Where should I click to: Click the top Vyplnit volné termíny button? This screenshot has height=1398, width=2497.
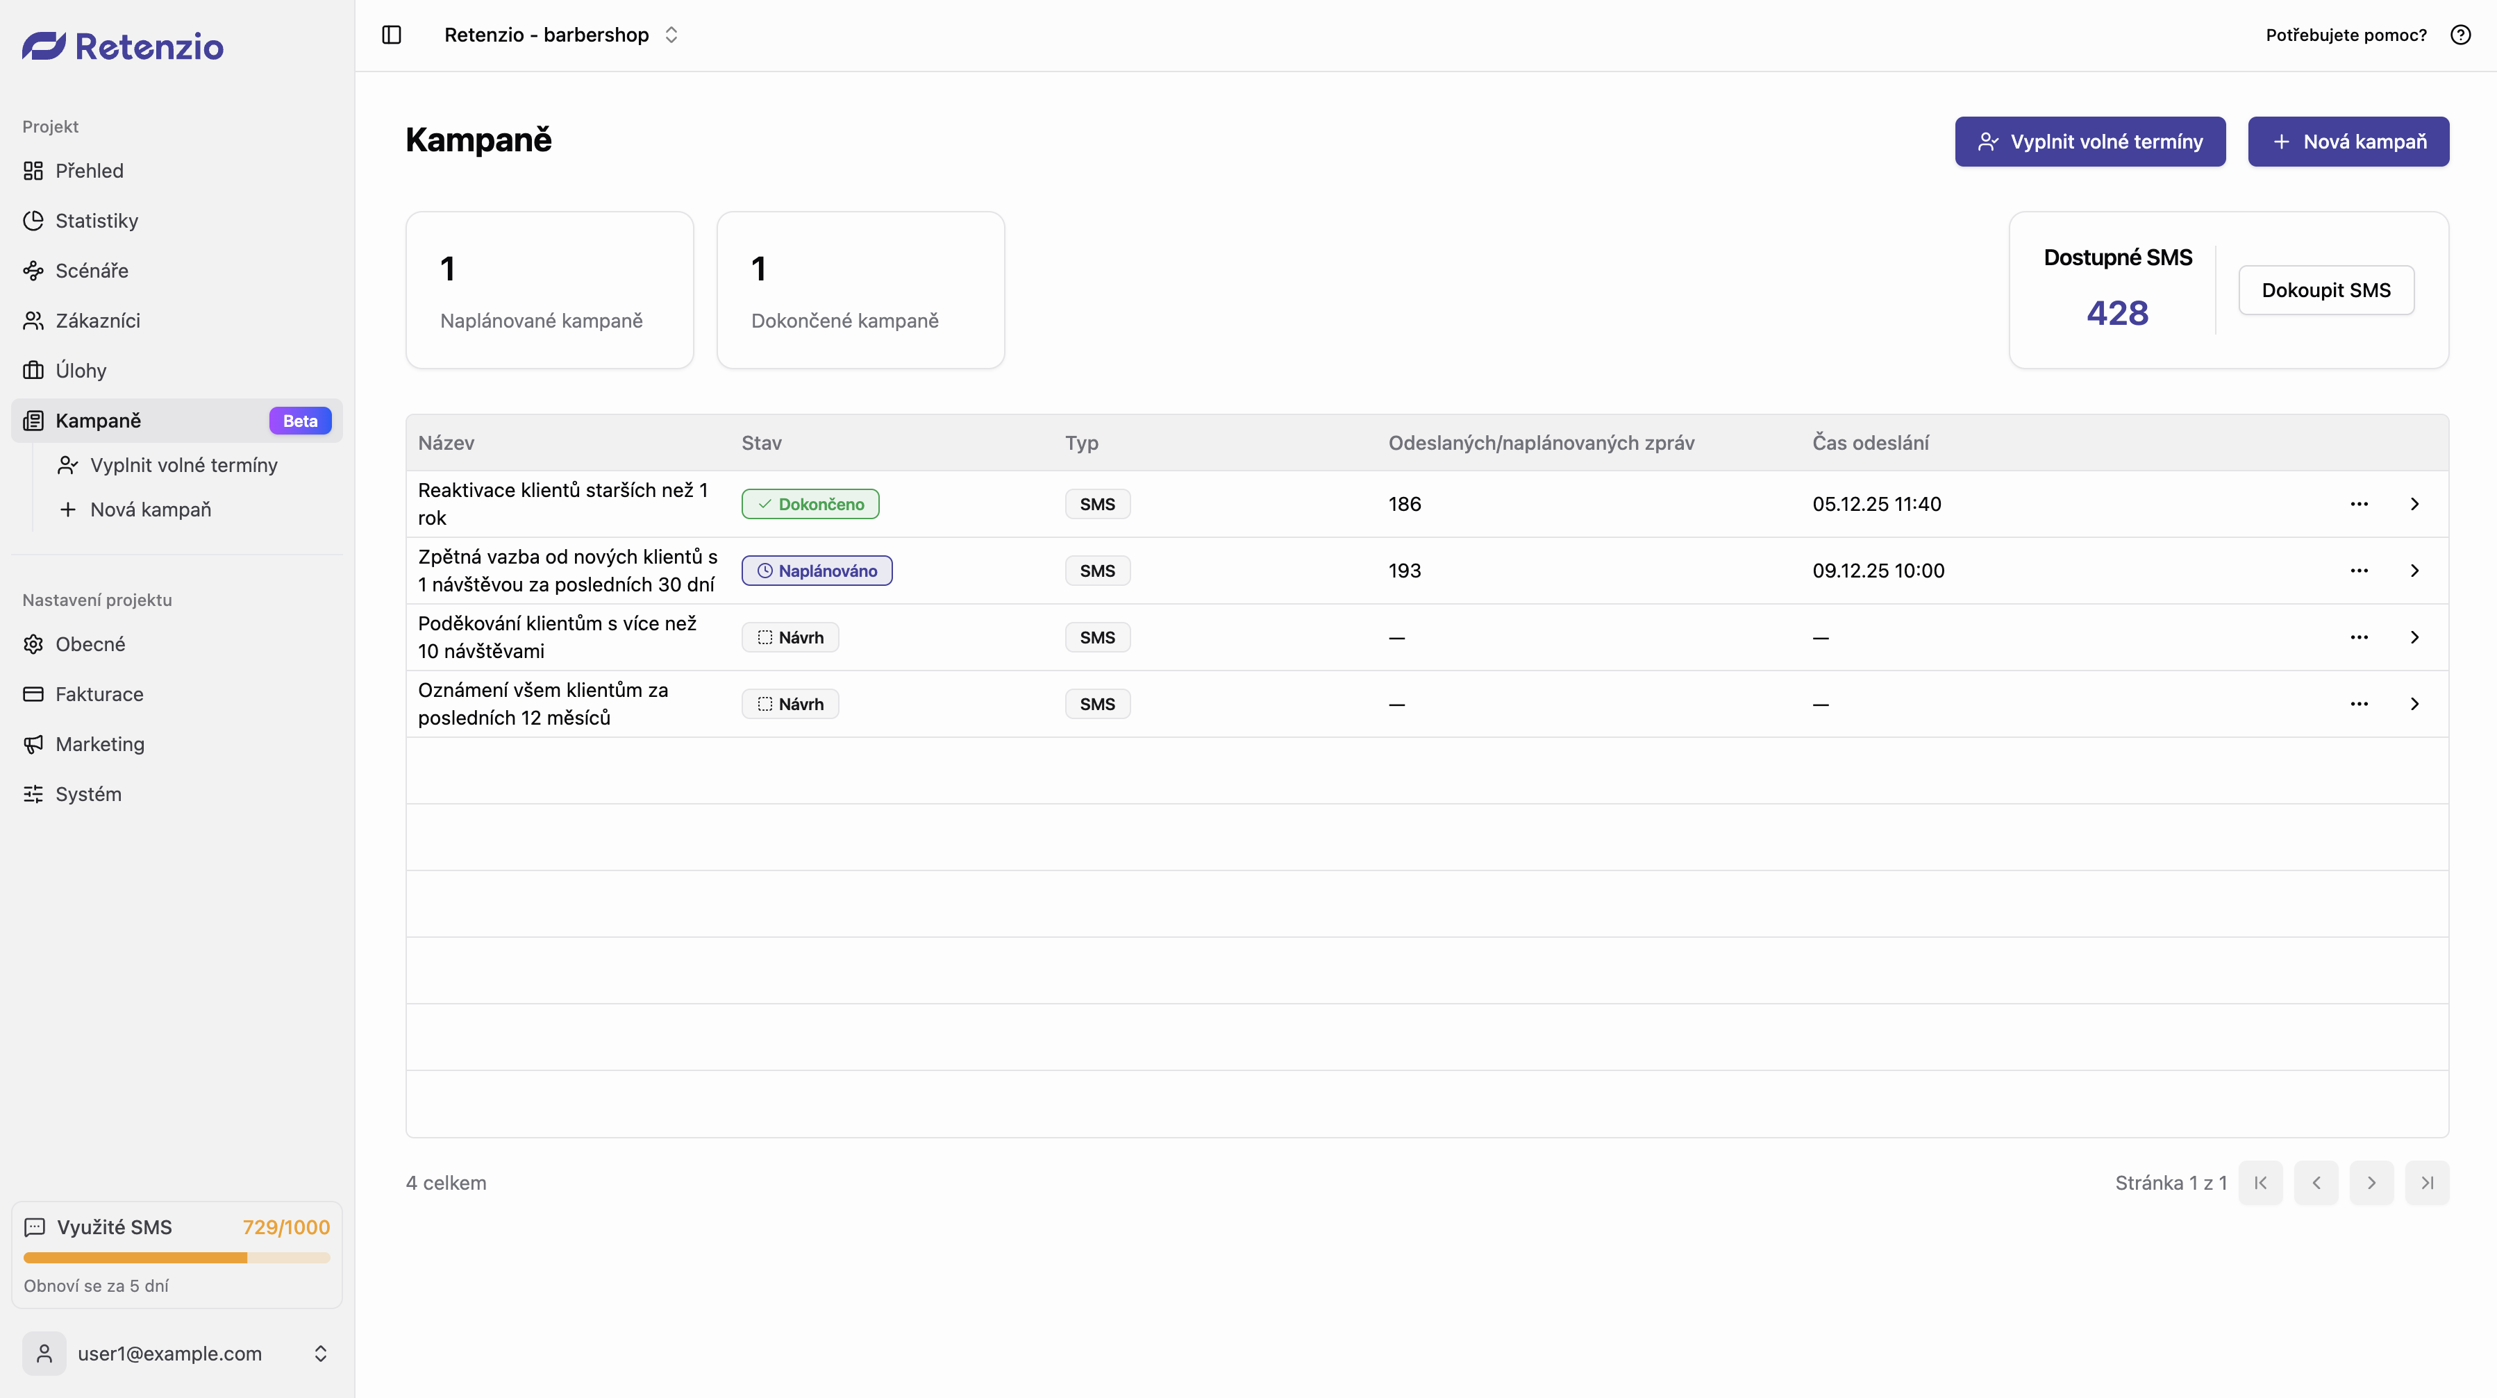[2089, 142]
